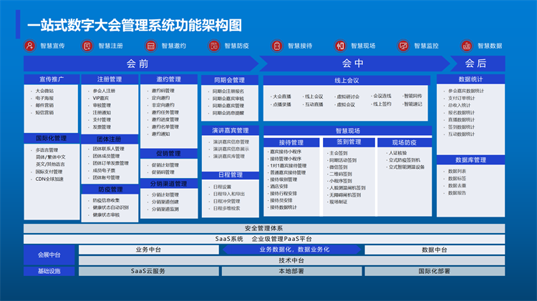Screen dimensions: 537x301
Task: Click the 防疫信息收集 list item
Action: (106, 200)
